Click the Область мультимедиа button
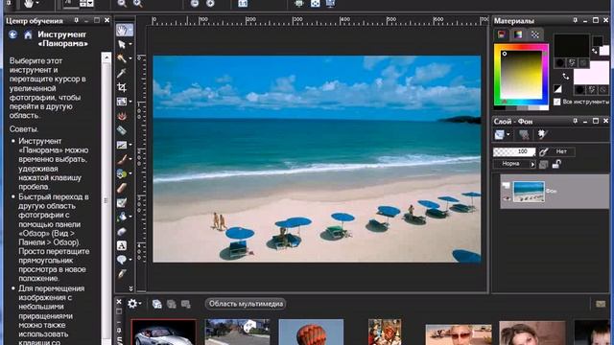This screenshot has height=345, width=614. coord(246,304)
